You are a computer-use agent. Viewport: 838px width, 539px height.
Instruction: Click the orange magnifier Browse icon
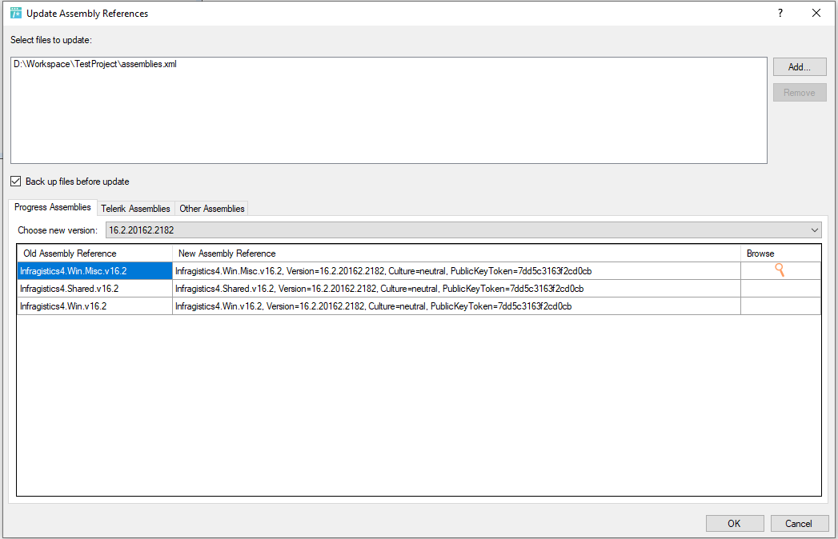click(x=780, y=270)
